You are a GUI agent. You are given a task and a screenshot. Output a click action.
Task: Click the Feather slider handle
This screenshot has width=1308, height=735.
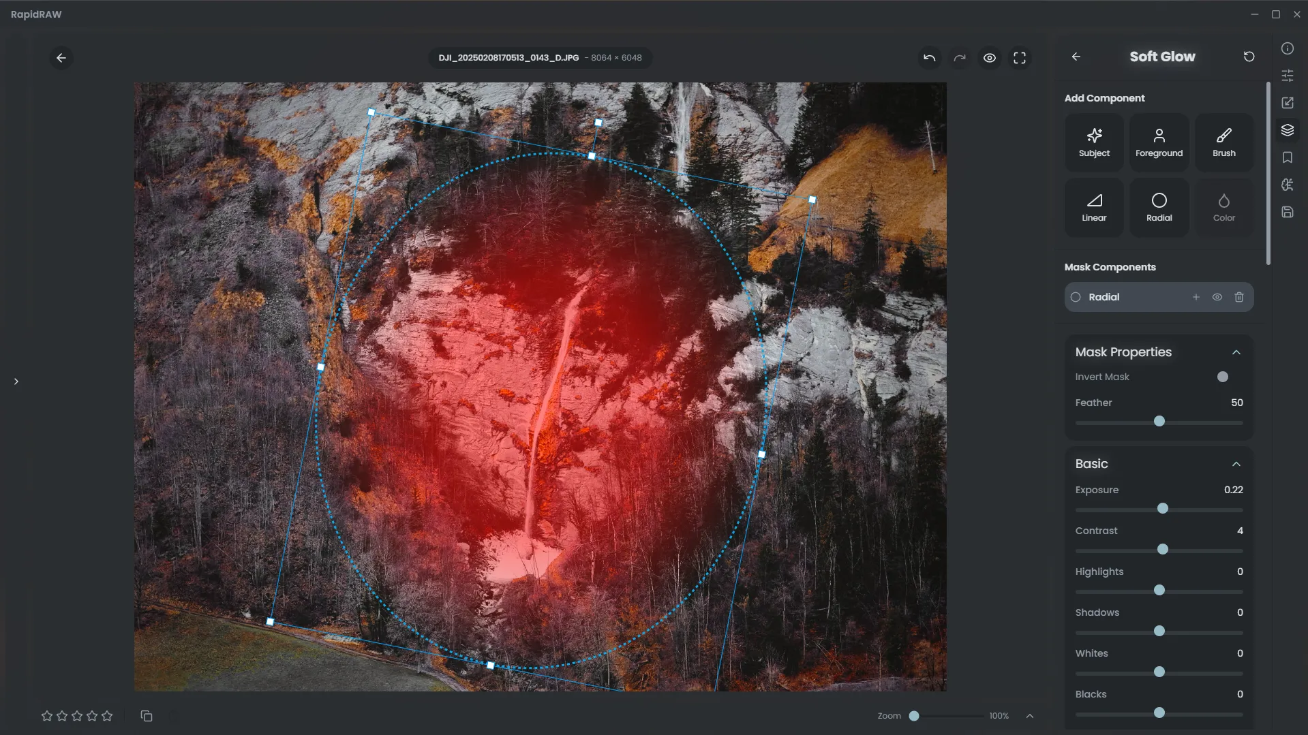[x=1159, y=422]
